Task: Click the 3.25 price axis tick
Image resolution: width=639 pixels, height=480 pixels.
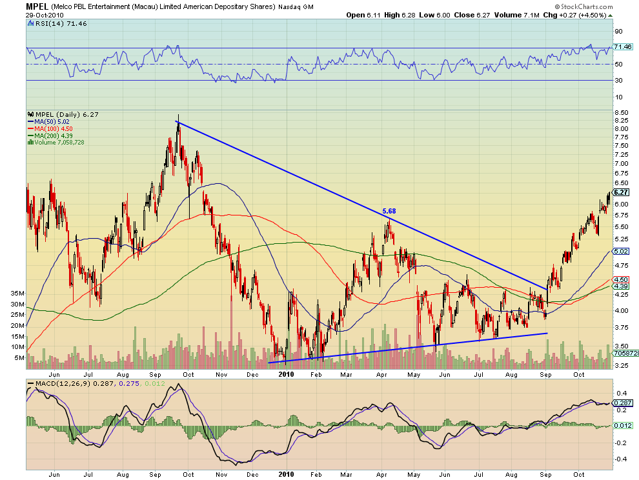Action: point(622,366)
